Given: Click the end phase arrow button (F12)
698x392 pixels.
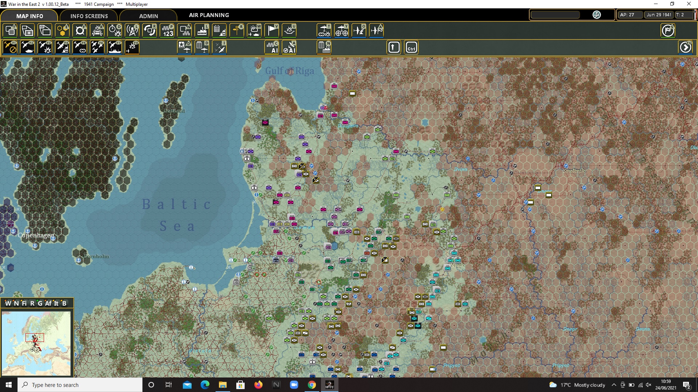Looking at the screenshot, I should (x=685, y=48).
